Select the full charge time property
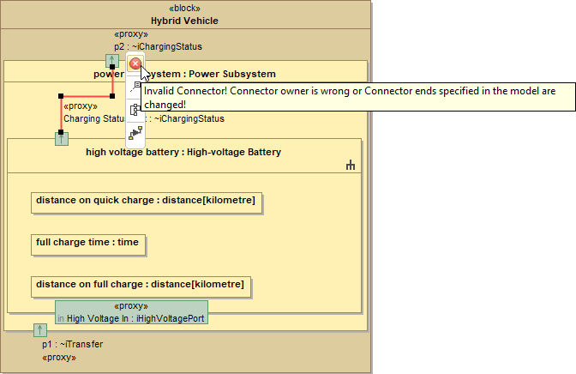The width and height of the screenshot is (576, 374). (x=87, y=243)
